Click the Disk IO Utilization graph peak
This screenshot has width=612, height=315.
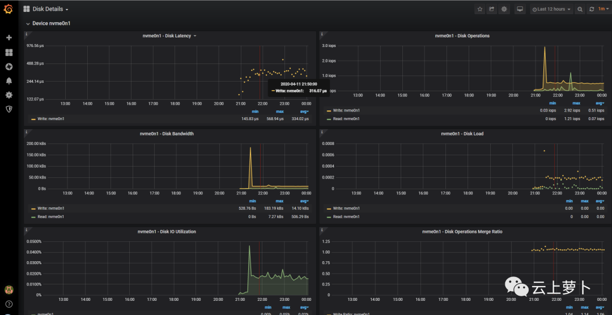[x=249, y=246]
